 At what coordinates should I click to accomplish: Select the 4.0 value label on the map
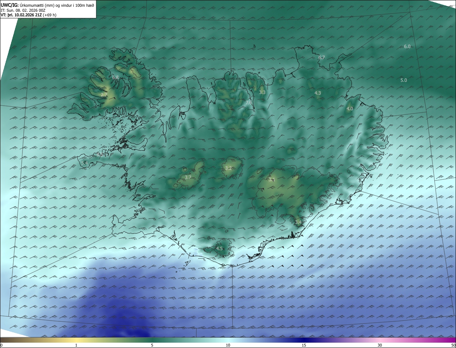[x=350, y=109]
